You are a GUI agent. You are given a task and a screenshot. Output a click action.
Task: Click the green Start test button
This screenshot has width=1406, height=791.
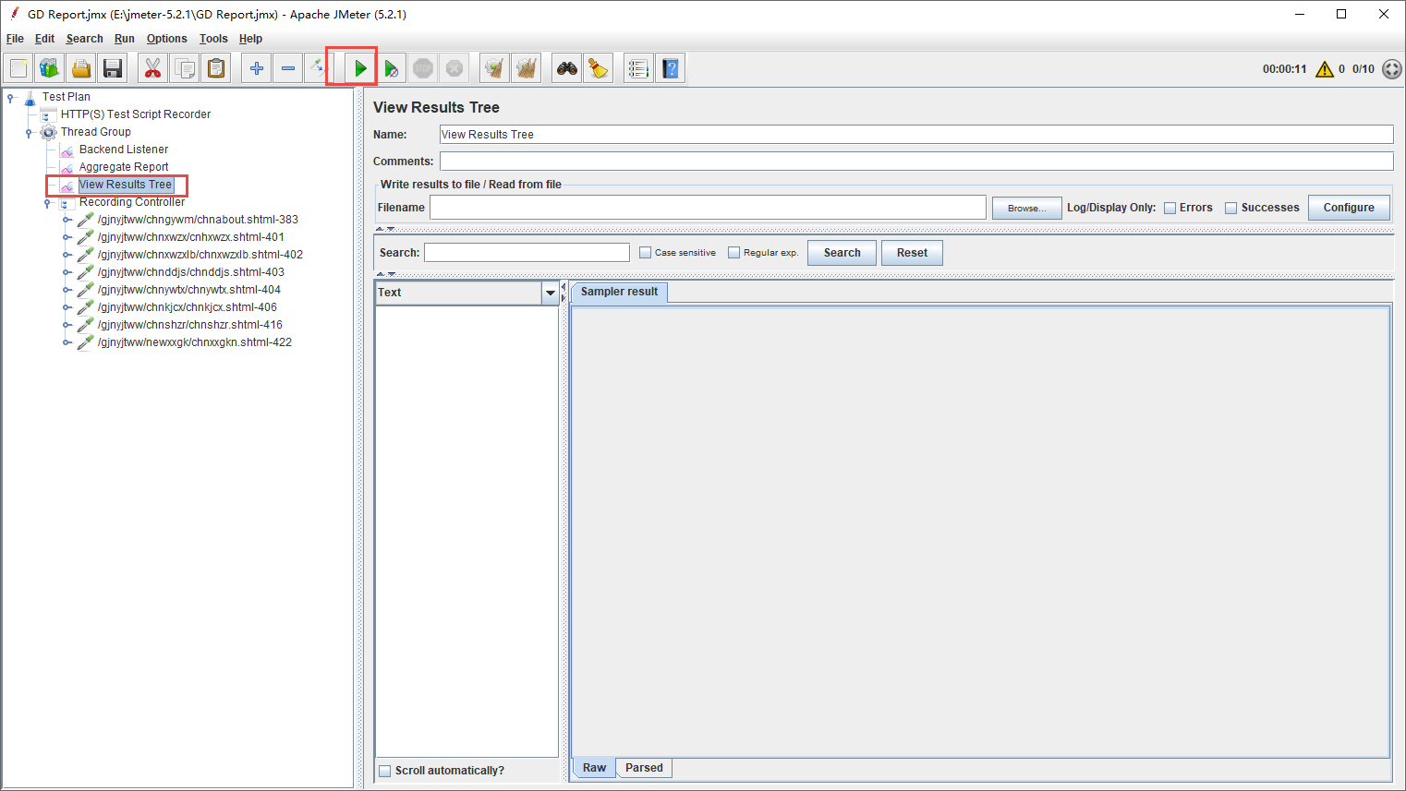360,68
